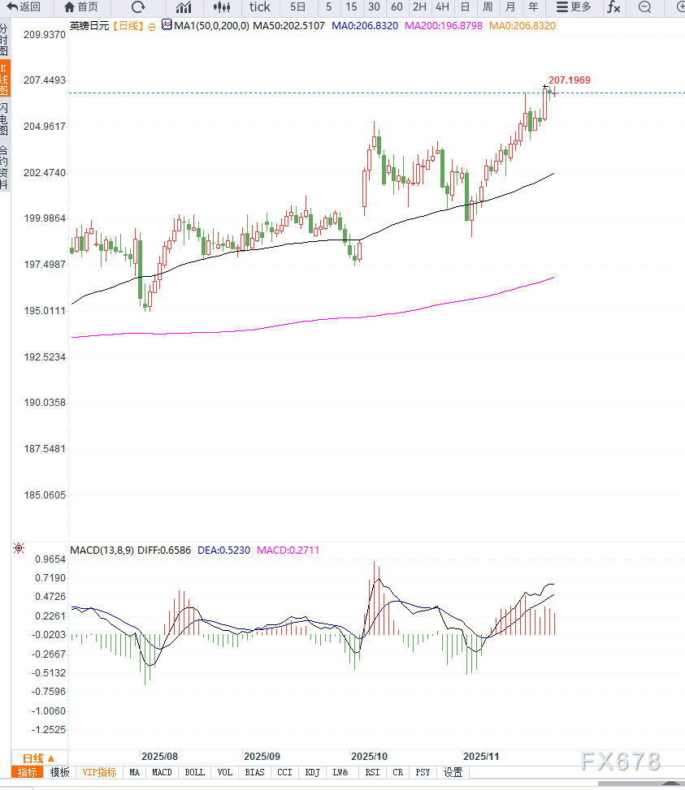This screenshot has height=790, width=685.
Task: Click the 返回 back arrow button
Action: point(24,7)
